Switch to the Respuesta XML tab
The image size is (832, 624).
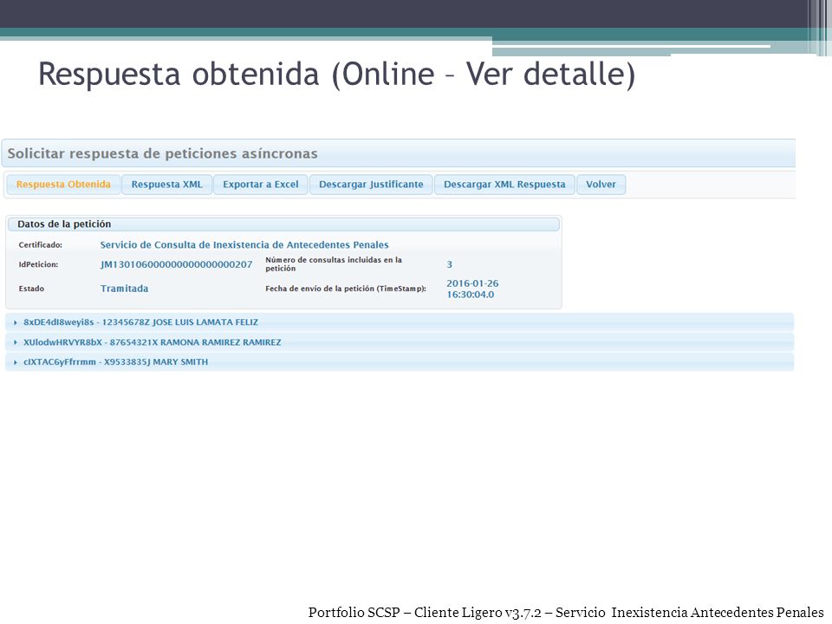pyautogui.click(x=166, y=185)
